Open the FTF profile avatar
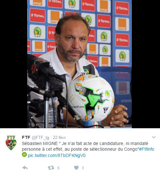This screenshot has height=175, width=160. tap(11, 143)
